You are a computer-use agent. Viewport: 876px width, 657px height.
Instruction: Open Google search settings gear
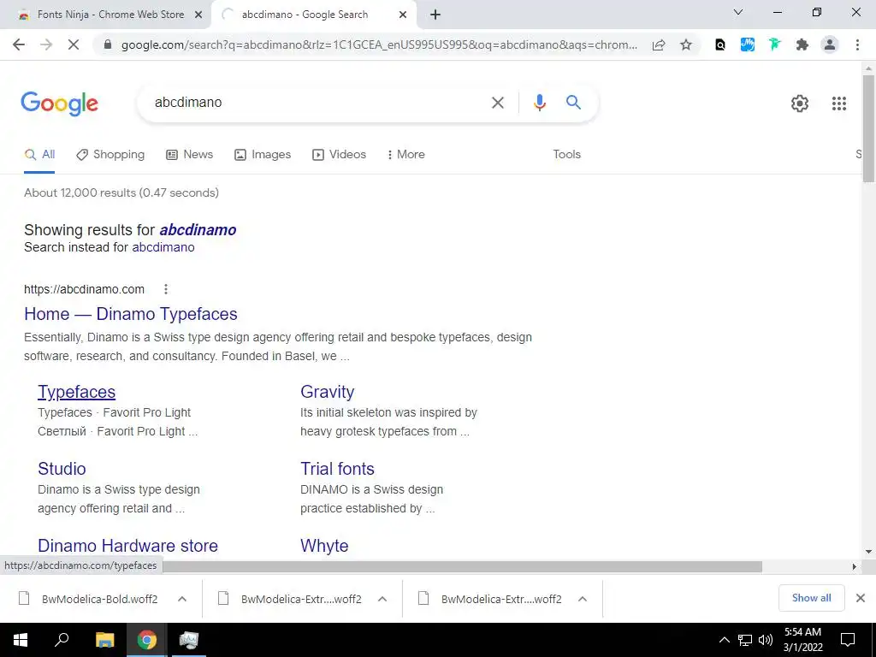tap(800, 104)
